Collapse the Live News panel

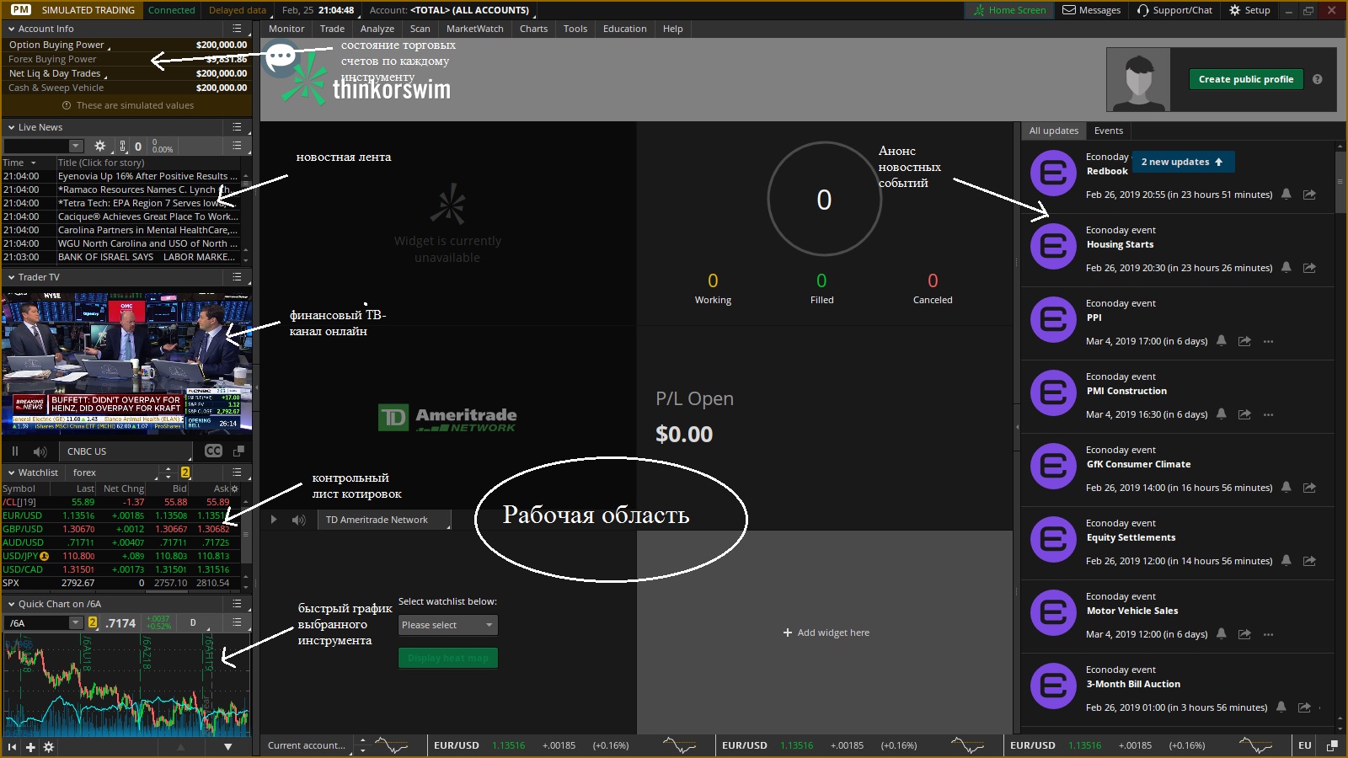(x=11, y=127)
